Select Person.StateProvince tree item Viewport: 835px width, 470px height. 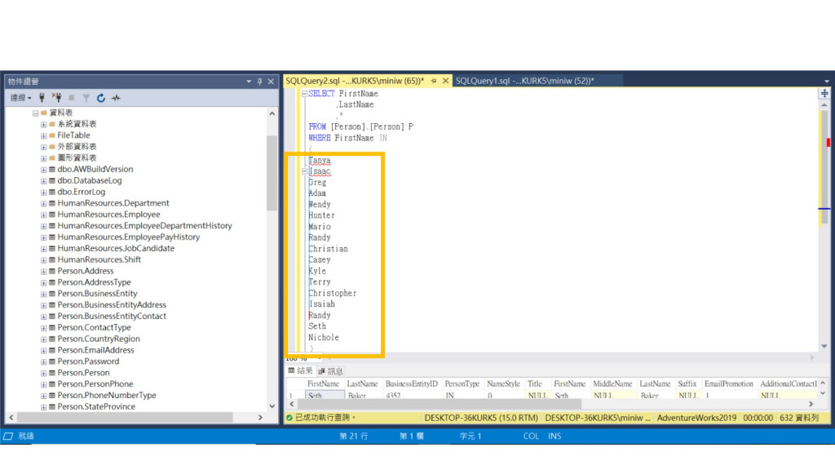coord(96,406)
